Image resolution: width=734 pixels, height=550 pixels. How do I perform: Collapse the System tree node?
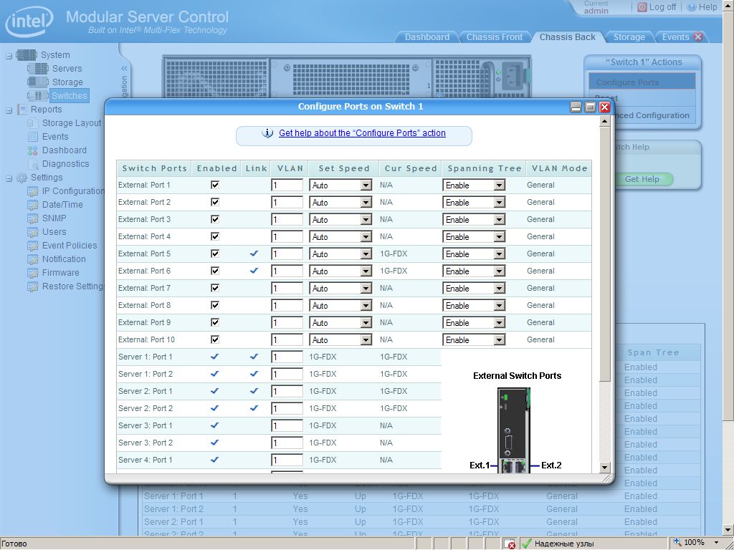coord(9,55)
